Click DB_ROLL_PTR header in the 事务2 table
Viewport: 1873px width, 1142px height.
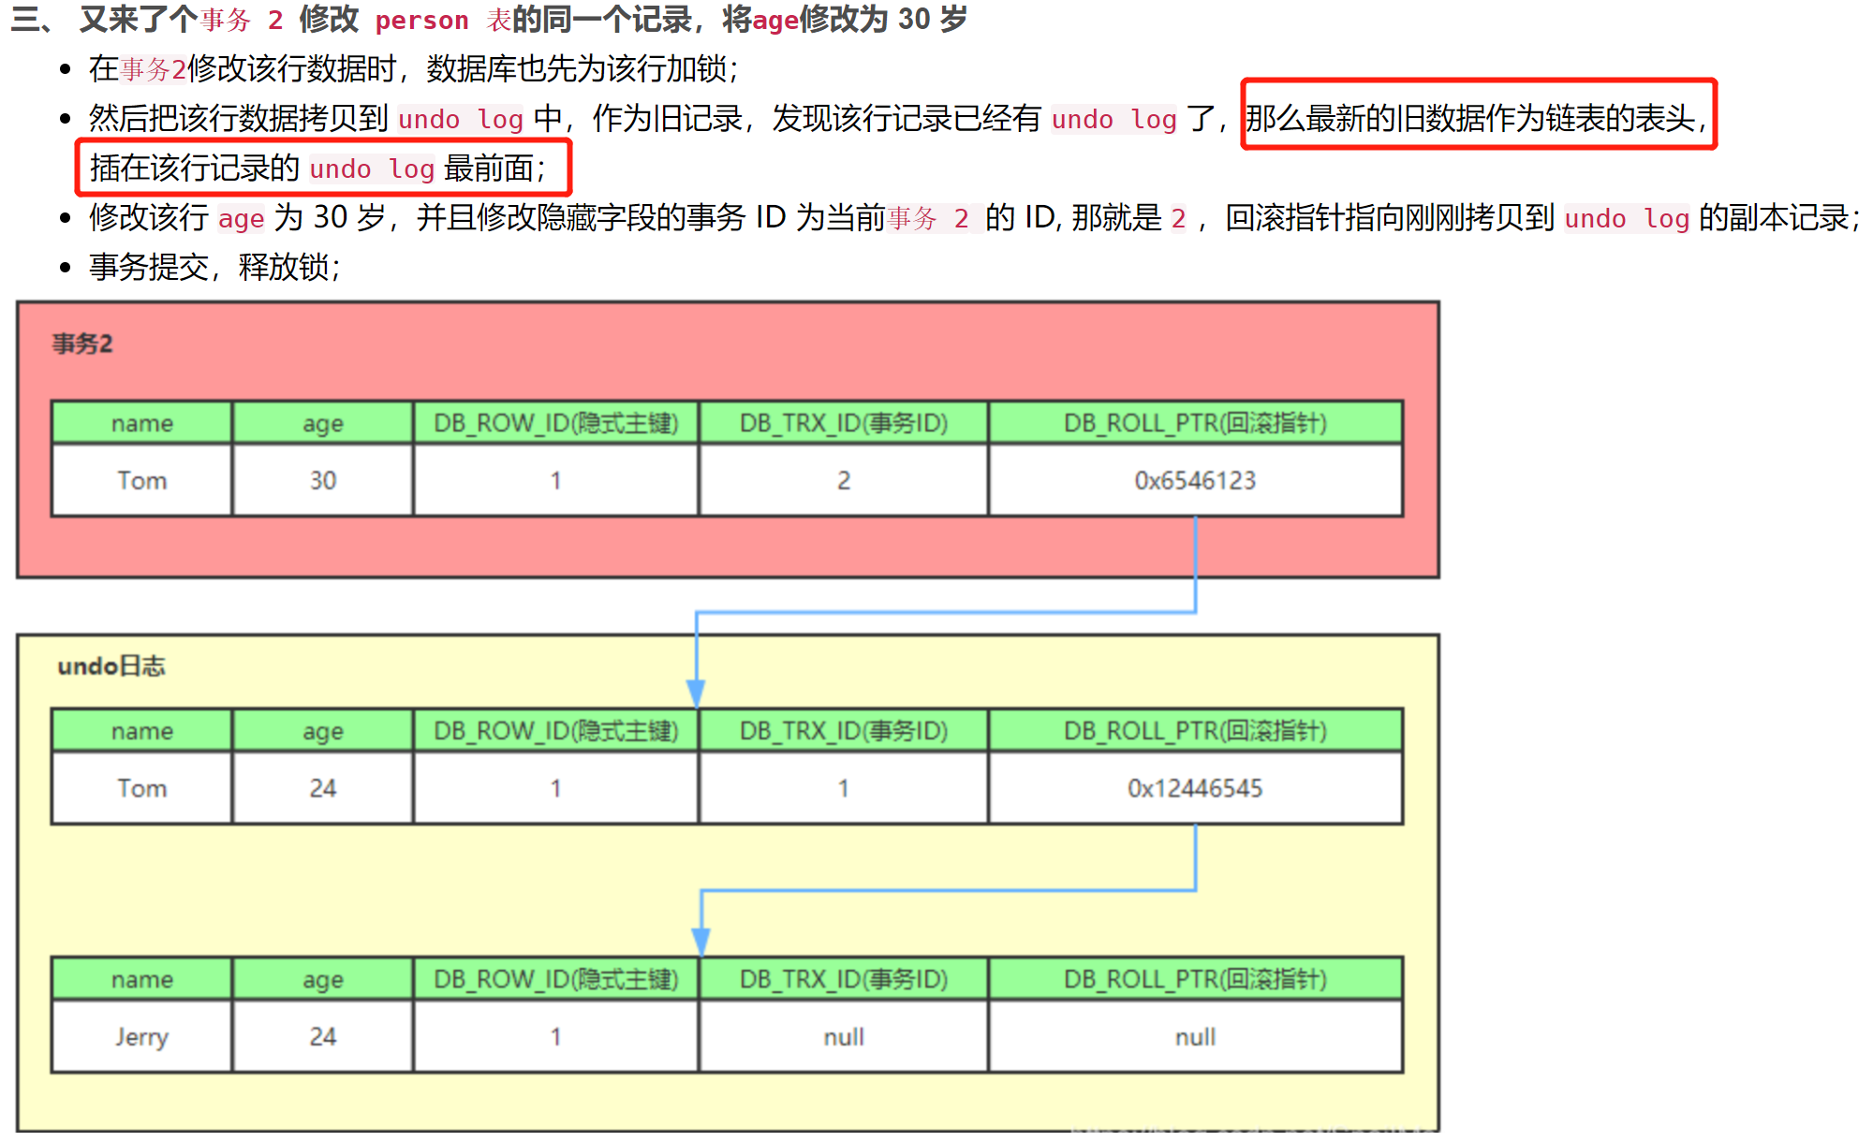[x=1194, y=423]
